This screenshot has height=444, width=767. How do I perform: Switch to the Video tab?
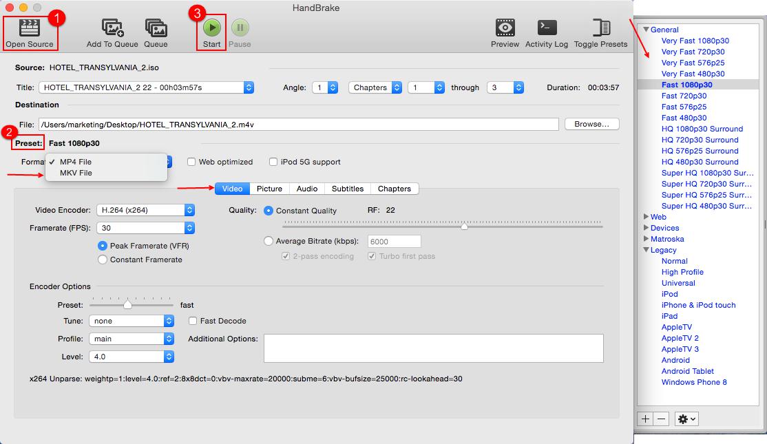pos(232,189)
